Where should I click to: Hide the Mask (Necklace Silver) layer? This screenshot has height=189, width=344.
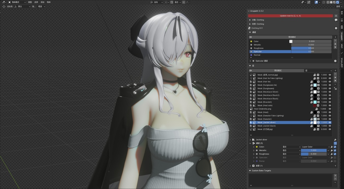[330, 92]
